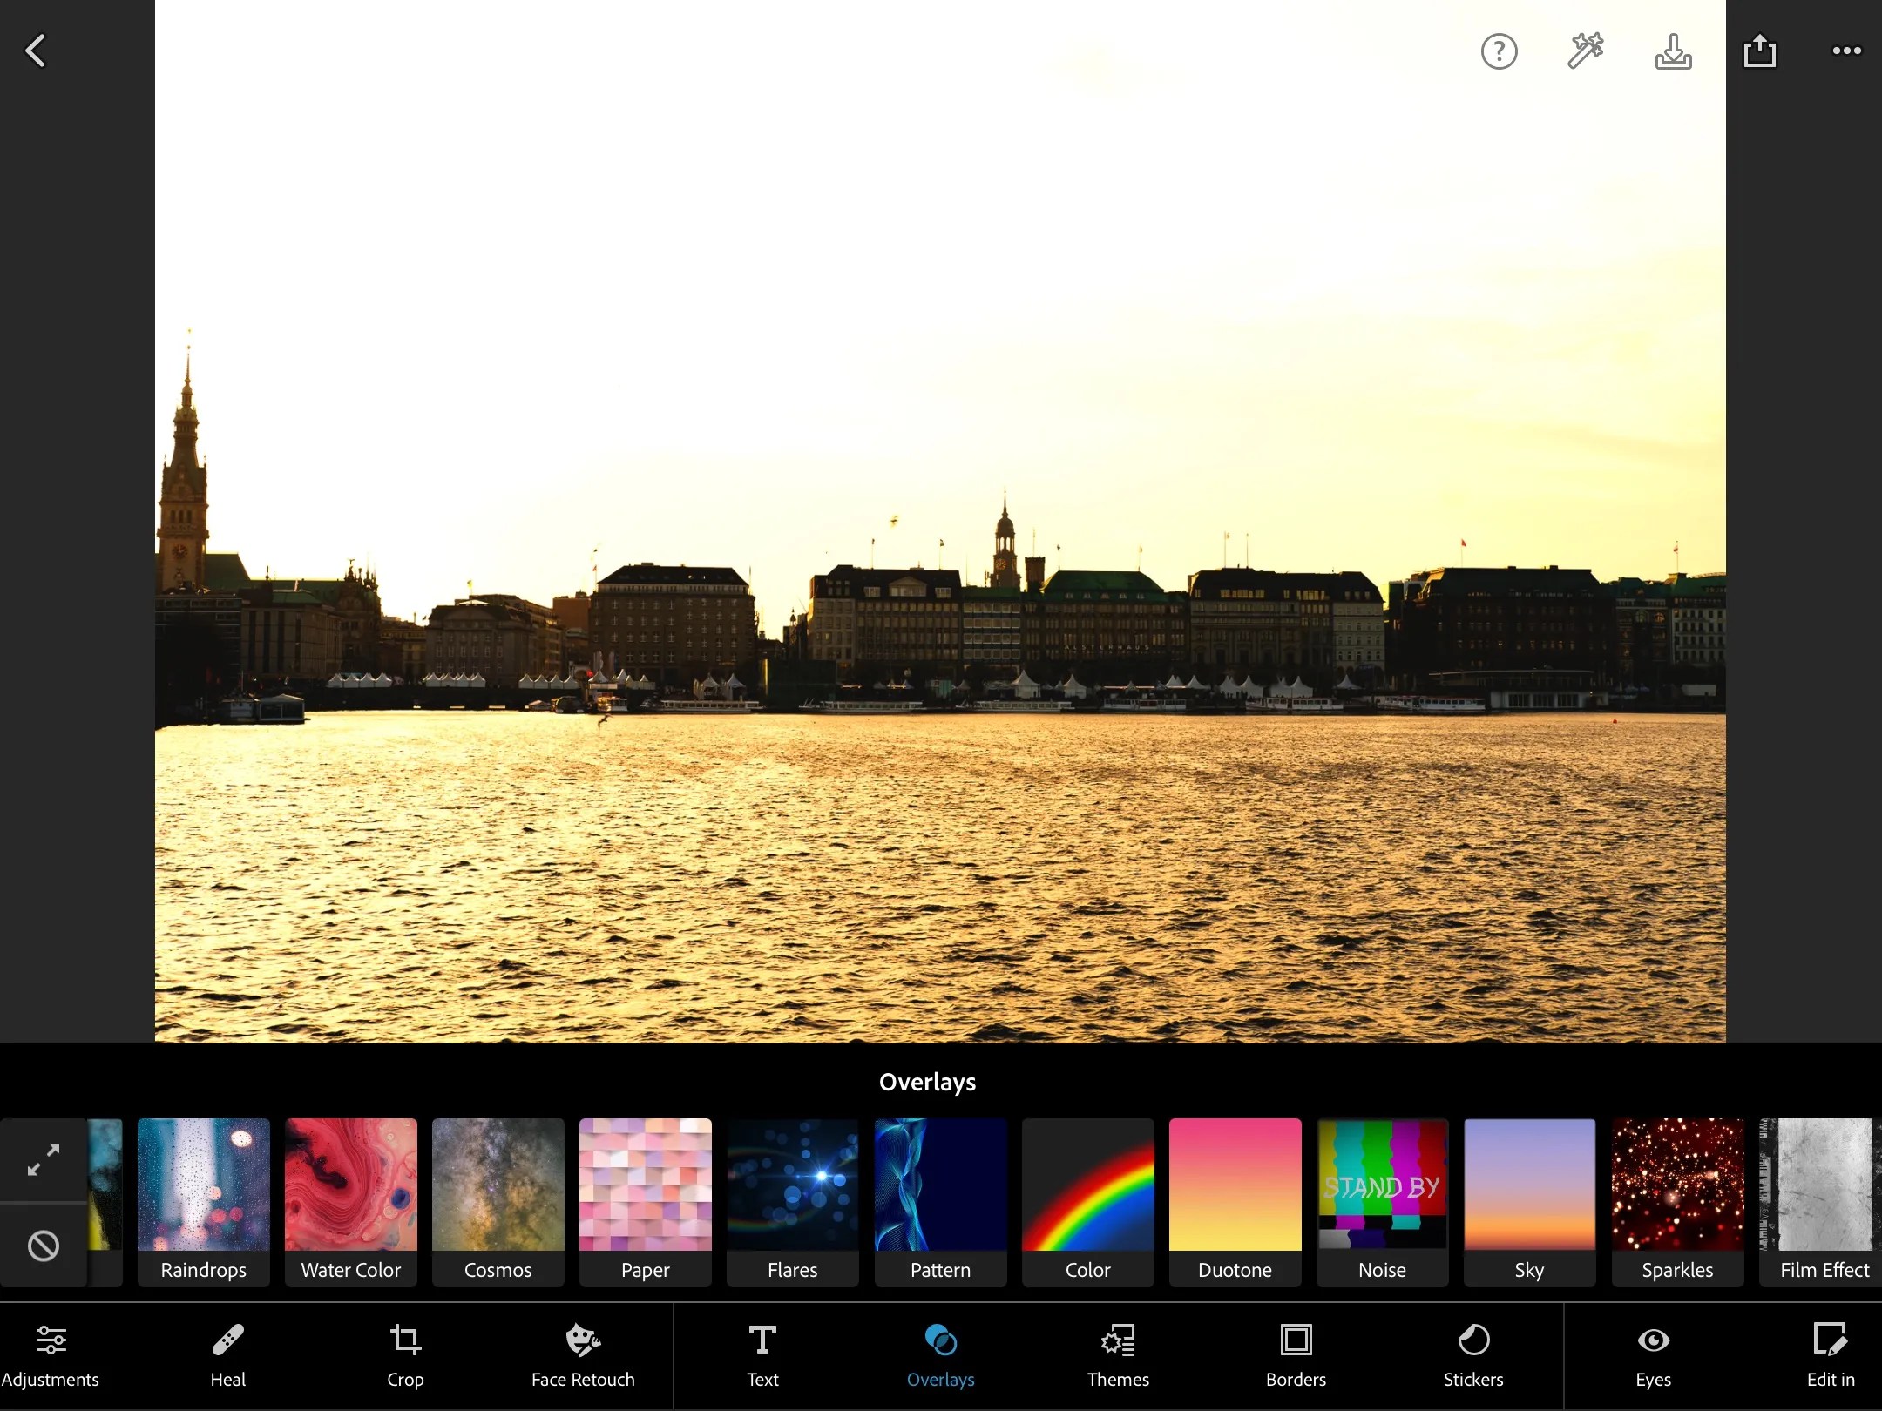Open the more options menu
1882x1411 pixels.
click(1846, 51)
